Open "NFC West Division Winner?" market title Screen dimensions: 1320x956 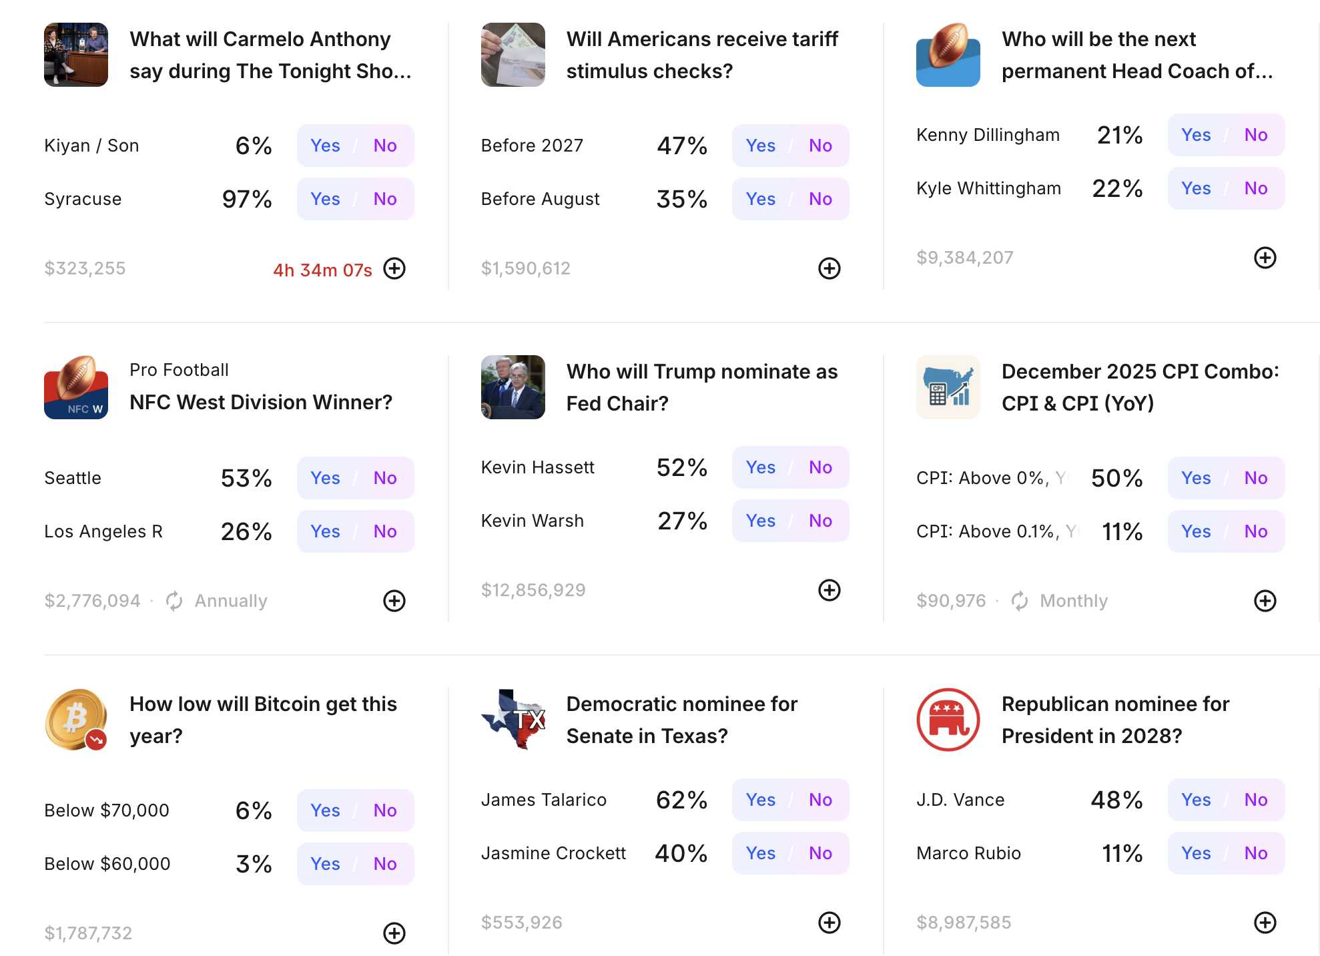[261, 402]
